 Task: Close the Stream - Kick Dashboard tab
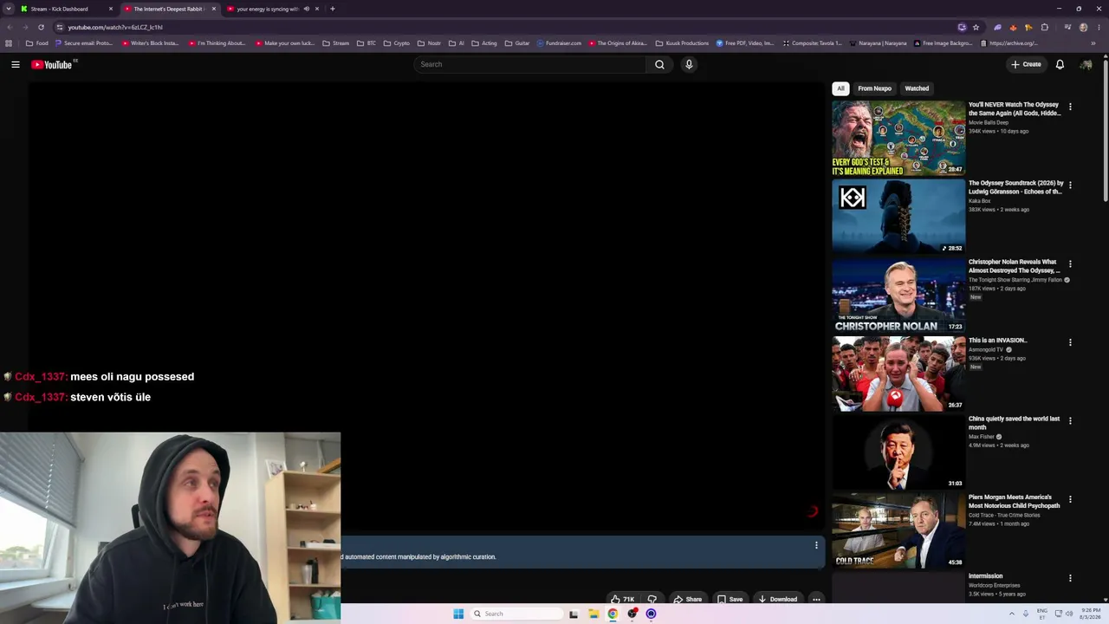[x=111, y=9]
